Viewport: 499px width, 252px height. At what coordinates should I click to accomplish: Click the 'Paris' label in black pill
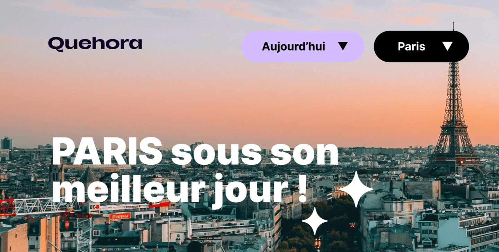pos(411,46)
